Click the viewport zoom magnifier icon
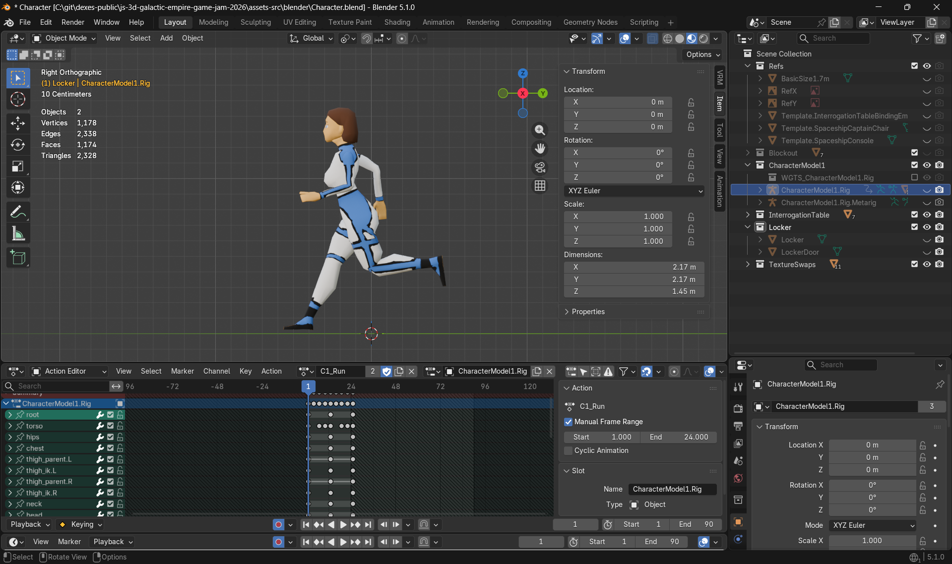Viewport: 952px width, 564px height. coord(540,130)
